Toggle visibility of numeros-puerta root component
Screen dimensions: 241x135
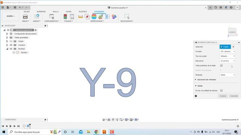8,30
